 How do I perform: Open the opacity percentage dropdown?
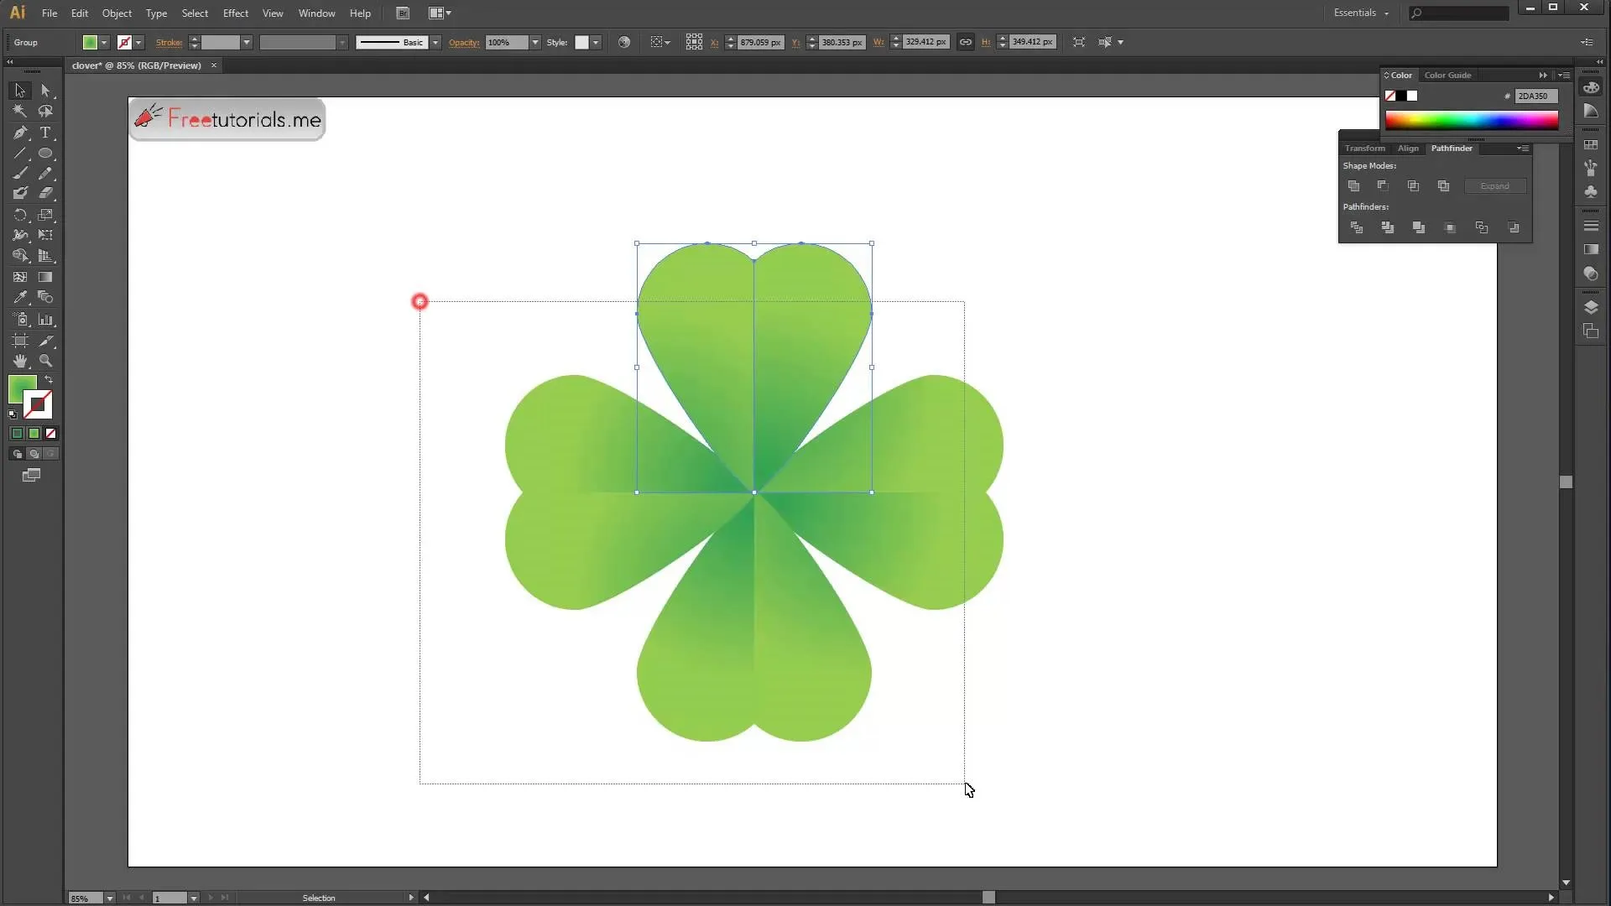click(x=535, y=43)
